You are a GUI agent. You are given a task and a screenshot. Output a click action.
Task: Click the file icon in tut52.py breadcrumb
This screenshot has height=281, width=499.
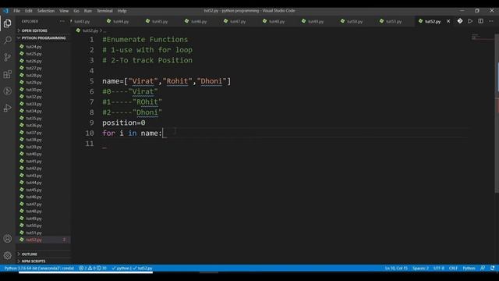[x=78, y=30]
